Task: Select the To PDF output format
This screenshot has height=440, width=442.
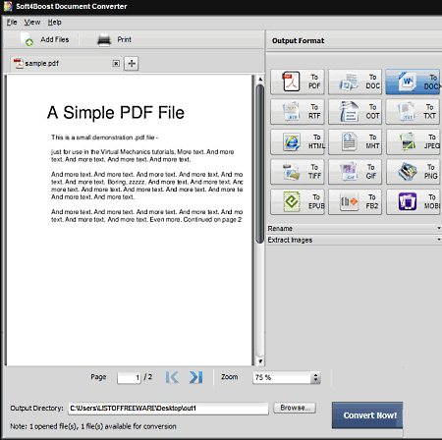Action: (x=298, y=82)
